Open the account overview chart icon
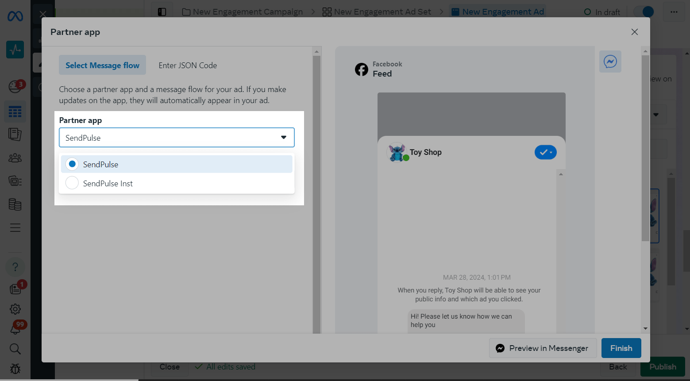The image size is (690, 381). [15, 50]
